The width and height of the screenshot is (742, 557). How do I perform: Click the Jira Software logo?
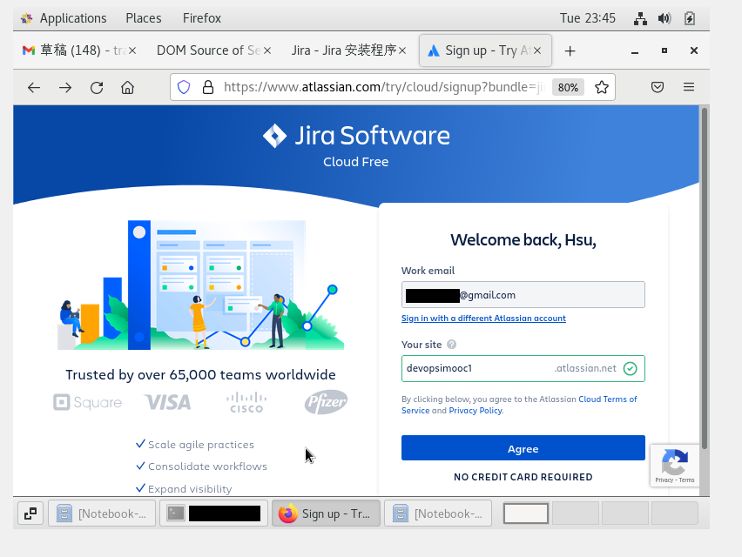pyautogui.click(x=356, y=136)
